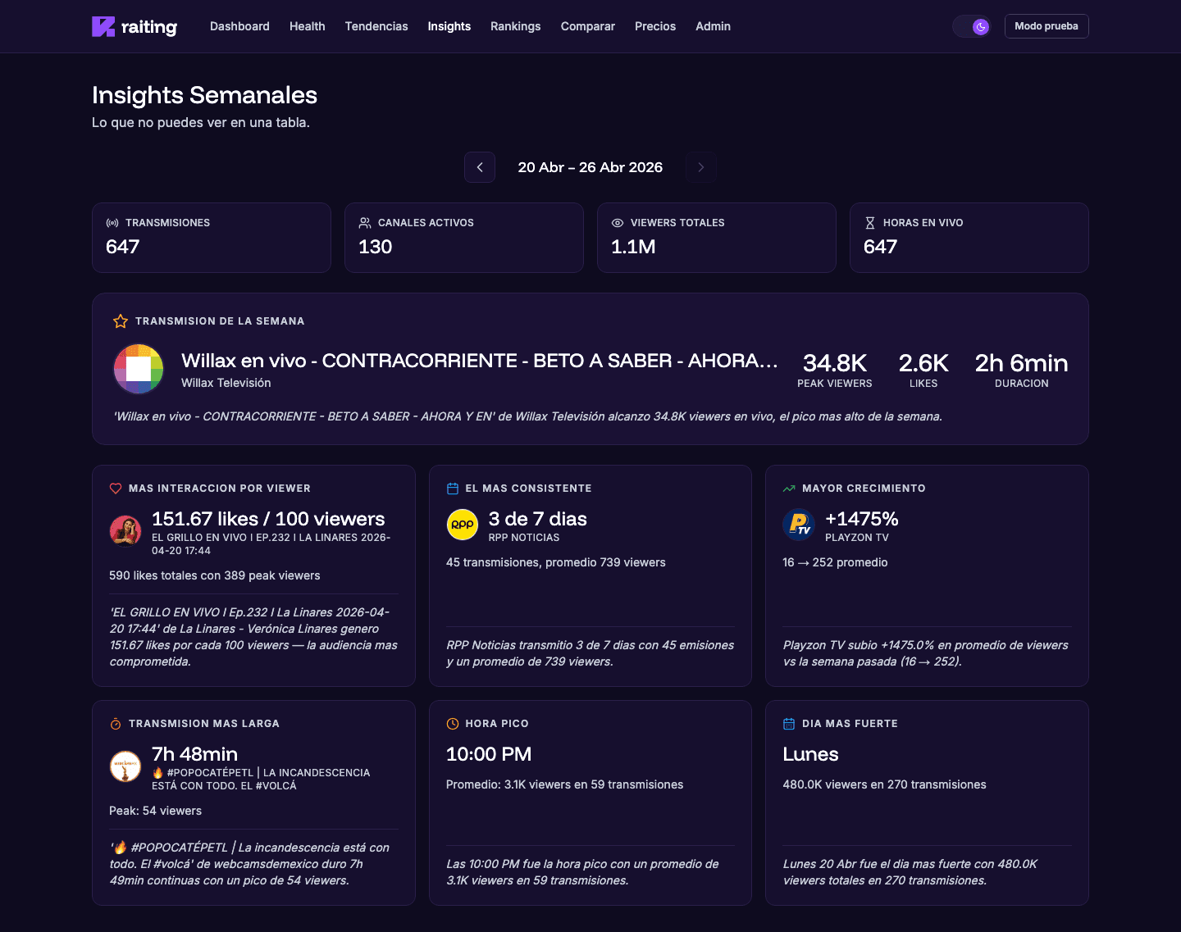Click the yellow RPP Noticias logo

pos(463,525)
